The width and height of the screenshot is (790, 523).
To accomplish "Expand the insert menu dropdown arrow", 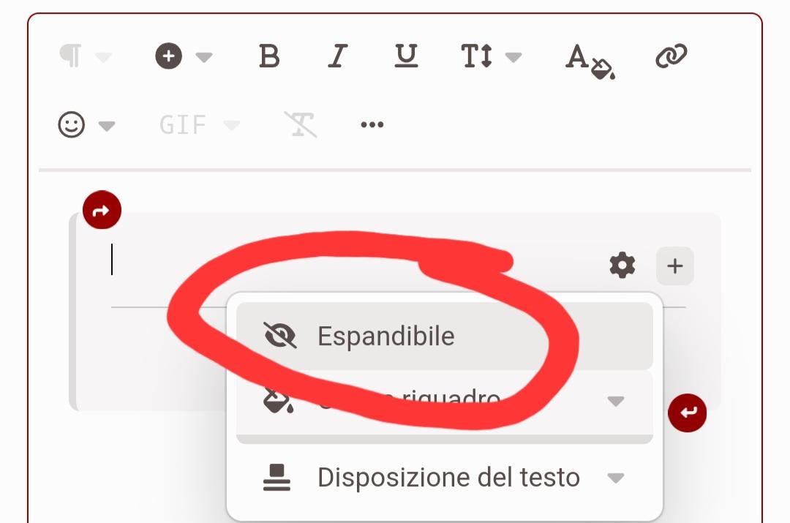I will tap(204, 57).
